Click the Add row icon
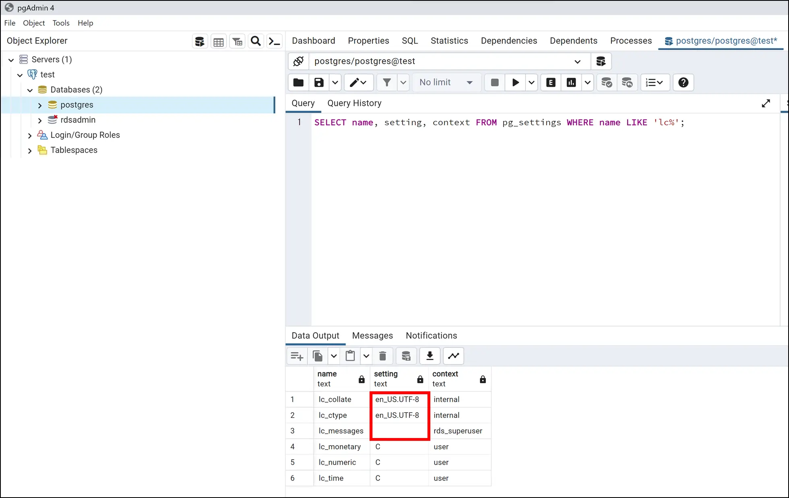Viewport: 789px width, 498px height. [x=297, y=356]
